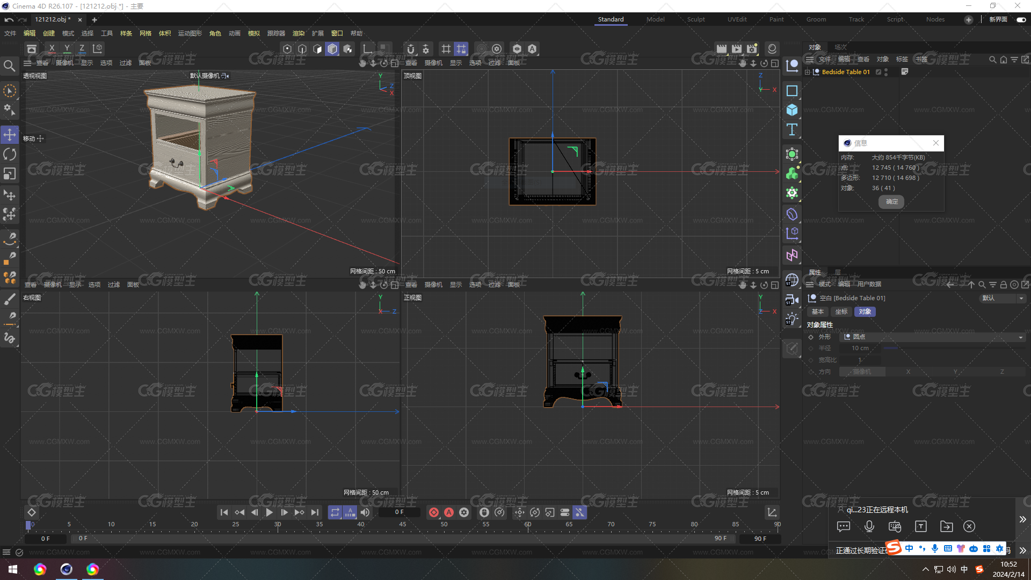Select the Scale tool in left toolbar
The width and height of the screenshot is (1031, 580).
click(x=10, y=174)
